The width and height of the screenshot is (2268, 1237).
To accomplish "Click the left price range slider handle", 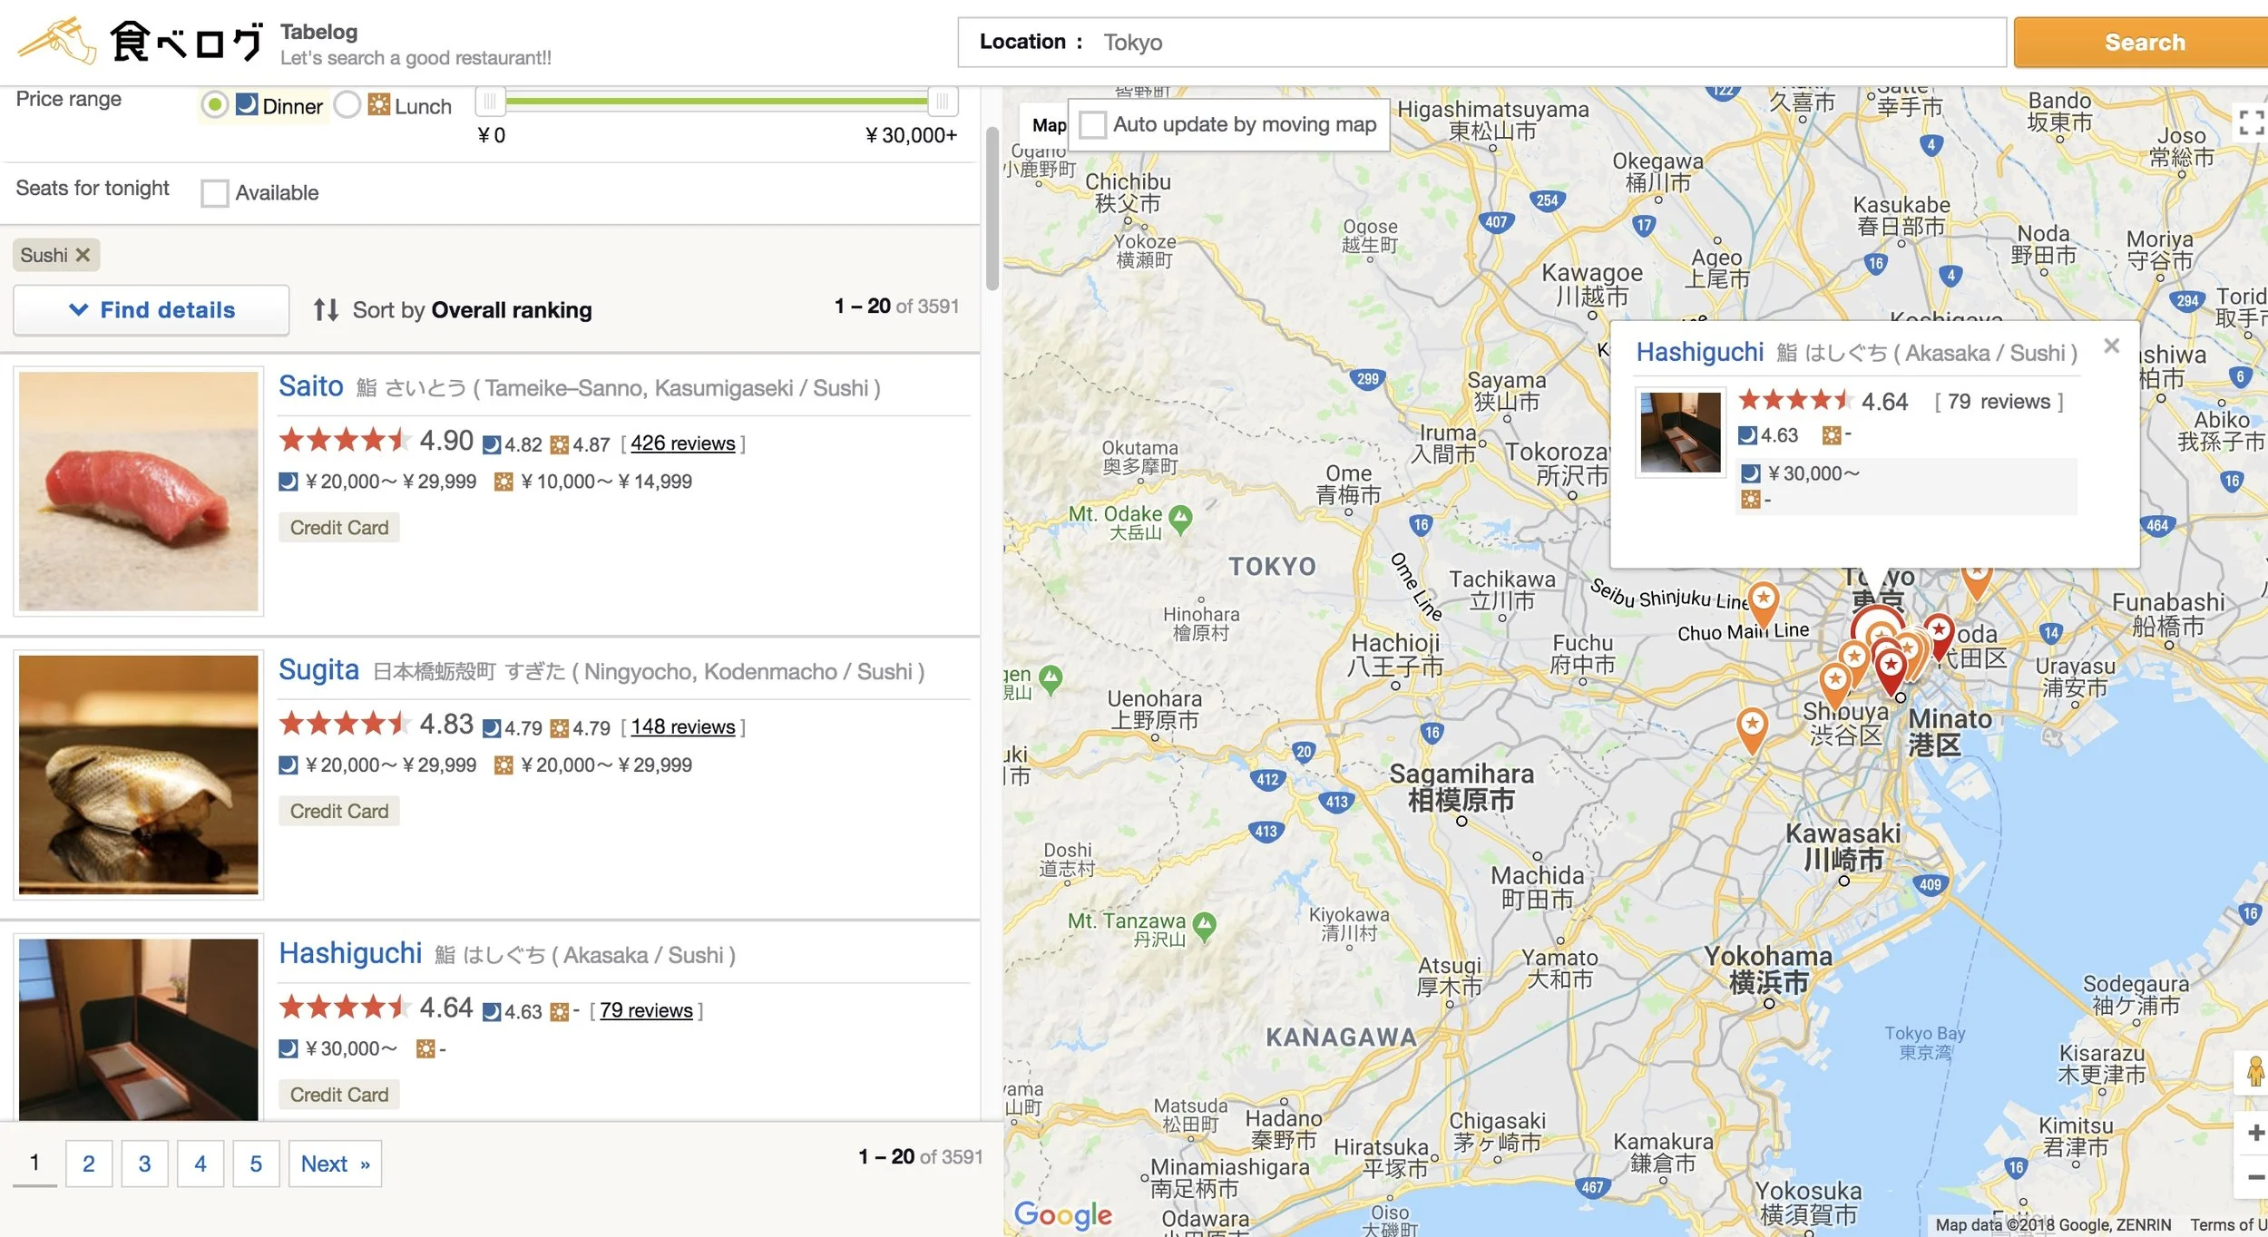I will coord(490,101).
